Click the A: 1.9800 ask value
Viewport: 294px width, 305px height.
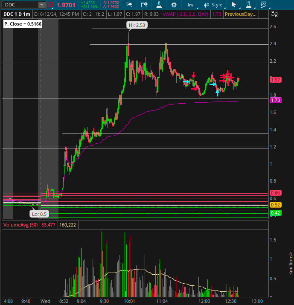tap(111, 7)
